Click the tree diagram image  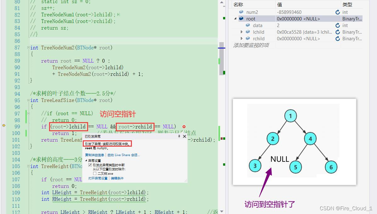coord(294,142)
